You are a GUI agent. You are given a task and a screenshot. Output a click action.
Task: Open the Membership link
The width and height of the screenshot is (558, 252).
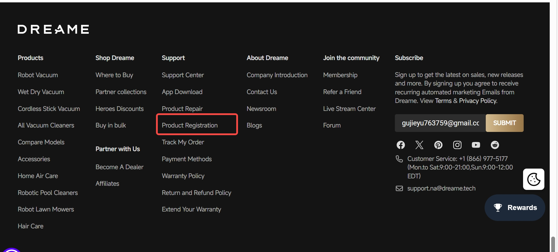point(340,75)
